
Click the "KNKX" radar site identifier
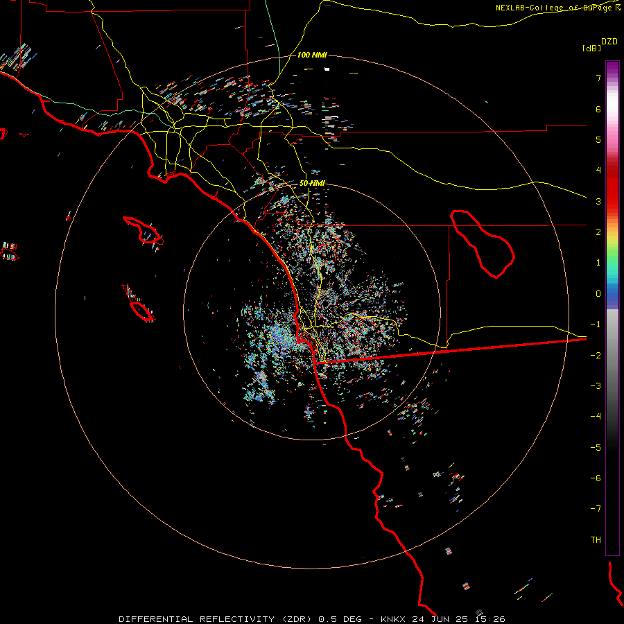coord(394,619)
